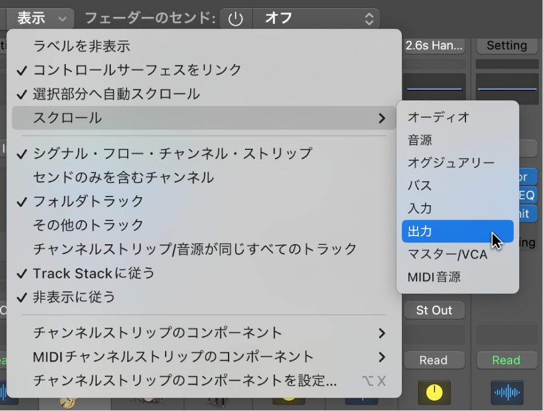
Task: Select オグジュアリー in scroll submenu
Action: point(457,163)
